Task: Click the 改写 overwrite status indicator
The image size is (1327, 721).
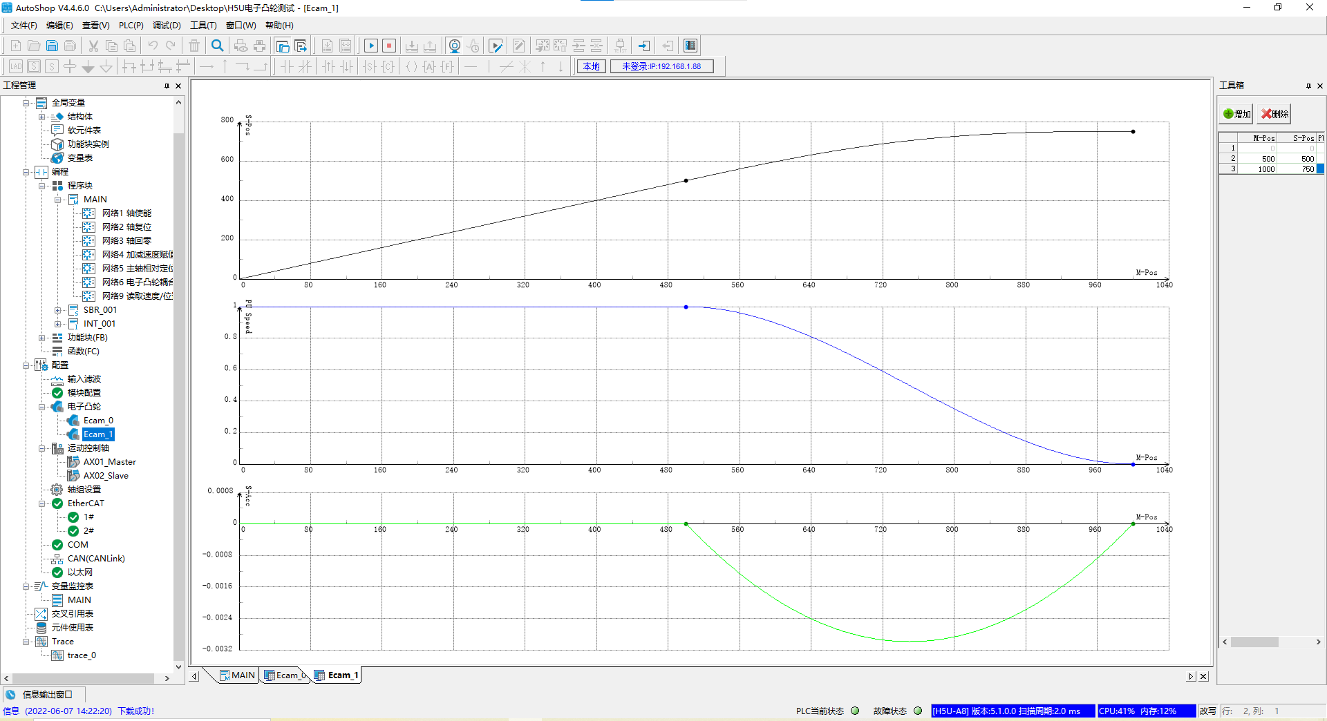Action: (1208, 711)
